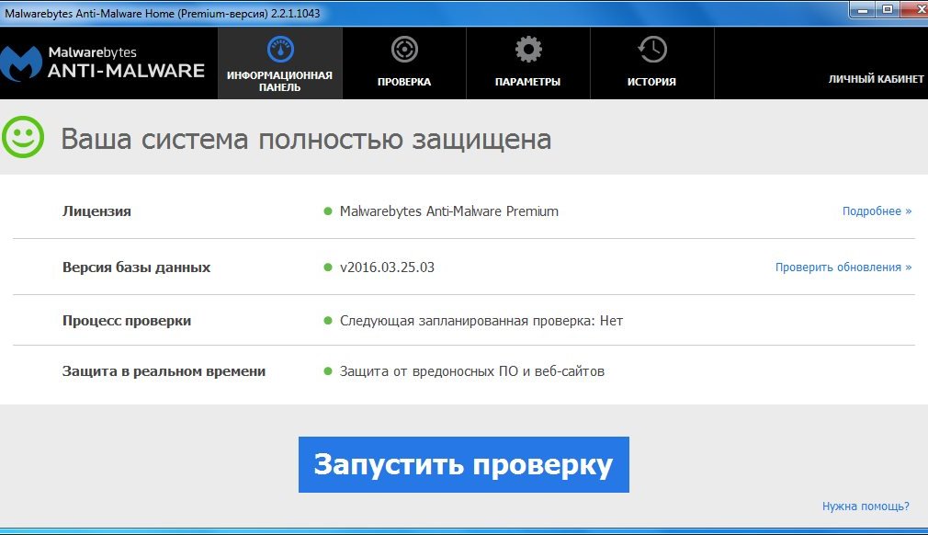Click the window title bar text
Image resolution: width=928 pixels, height=535 pixels.
pos(162,13)
